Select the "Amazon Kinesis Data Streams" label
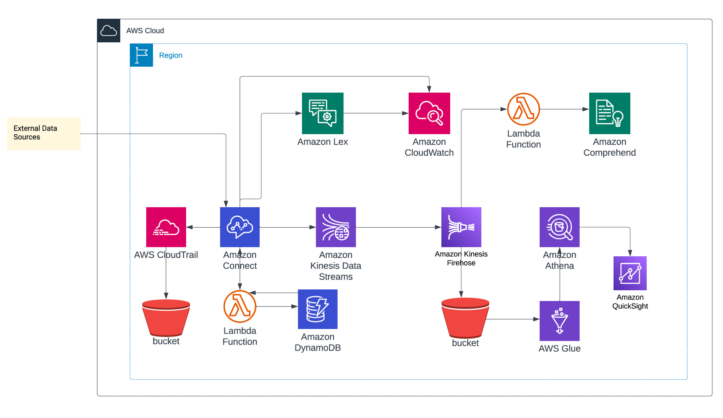The width and height of the screenshot is (723, 418). point(336,265)
